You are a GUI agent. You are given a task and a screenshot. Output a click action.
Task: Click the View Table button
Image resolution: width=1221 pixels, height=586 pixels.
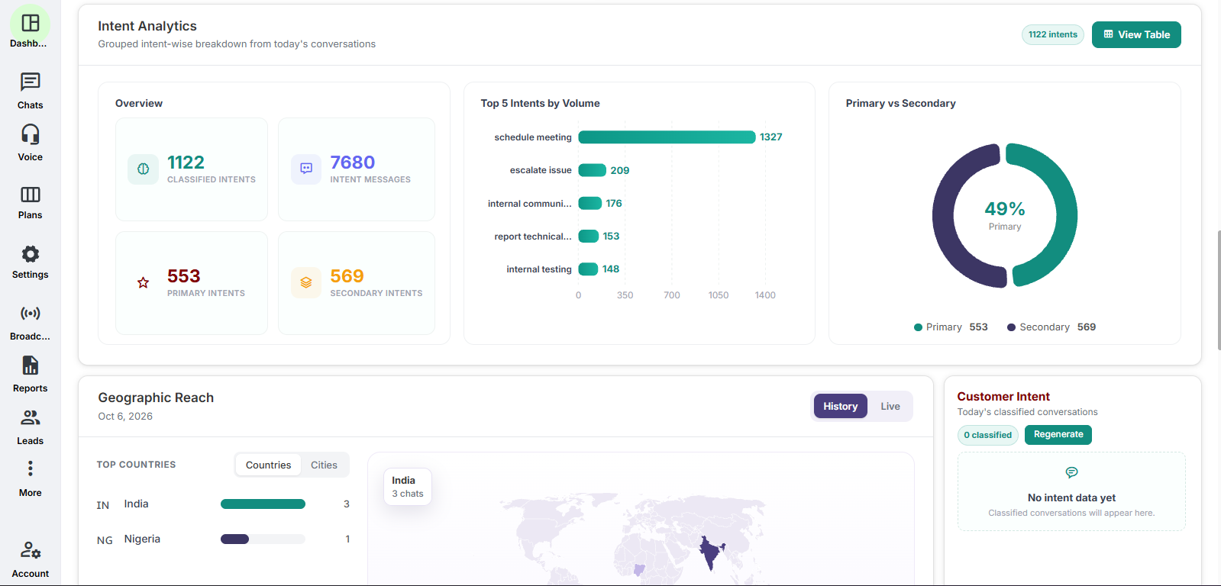click(1136, 34)
